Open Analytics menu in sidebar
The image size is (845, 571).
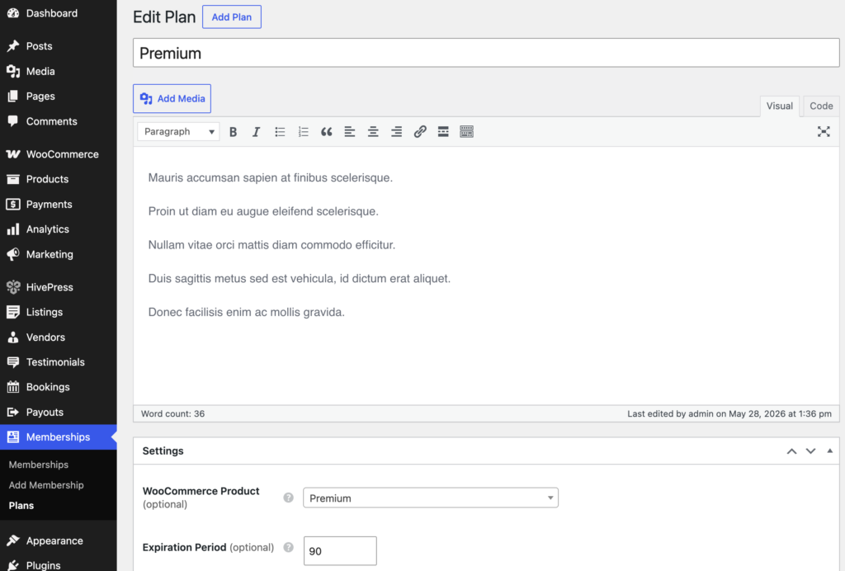[x=59, y=229]
